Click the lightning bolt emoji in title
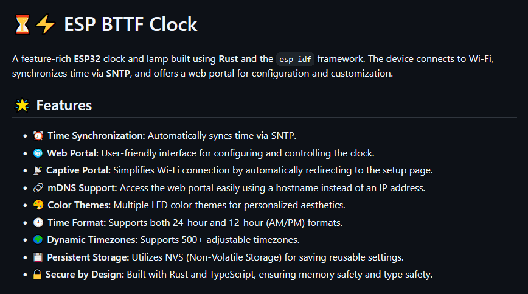Viewport: 528px width, 294px height. pyautogui.click(x=46, y=24)
